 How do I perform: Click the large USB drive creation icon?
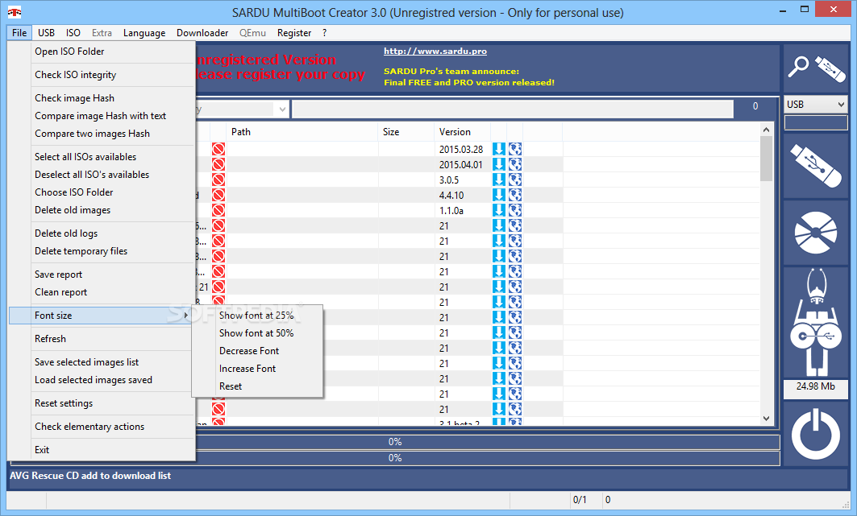click(815, 166)
